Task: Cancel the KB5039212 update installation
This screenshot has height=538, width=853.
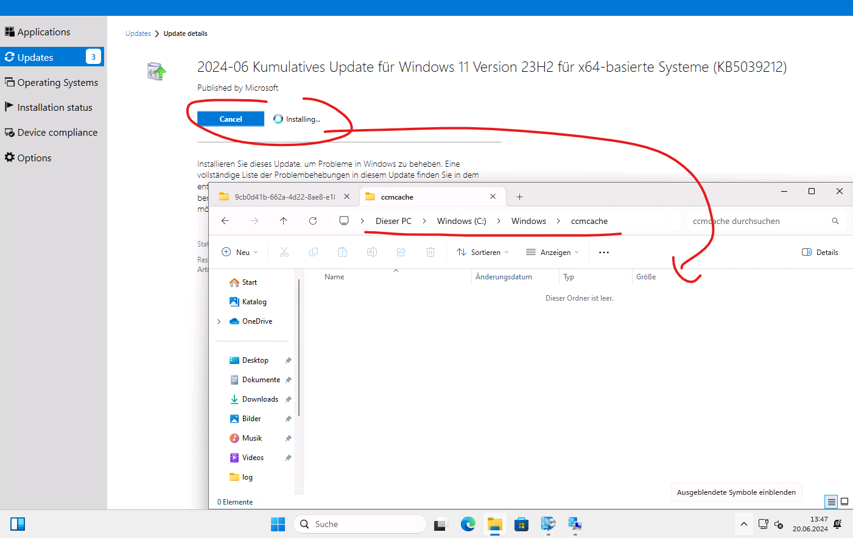Action: click(x=230, y=118)
